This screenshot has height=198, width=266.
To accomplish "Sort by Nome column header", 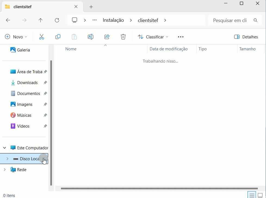I will (71, 49).
